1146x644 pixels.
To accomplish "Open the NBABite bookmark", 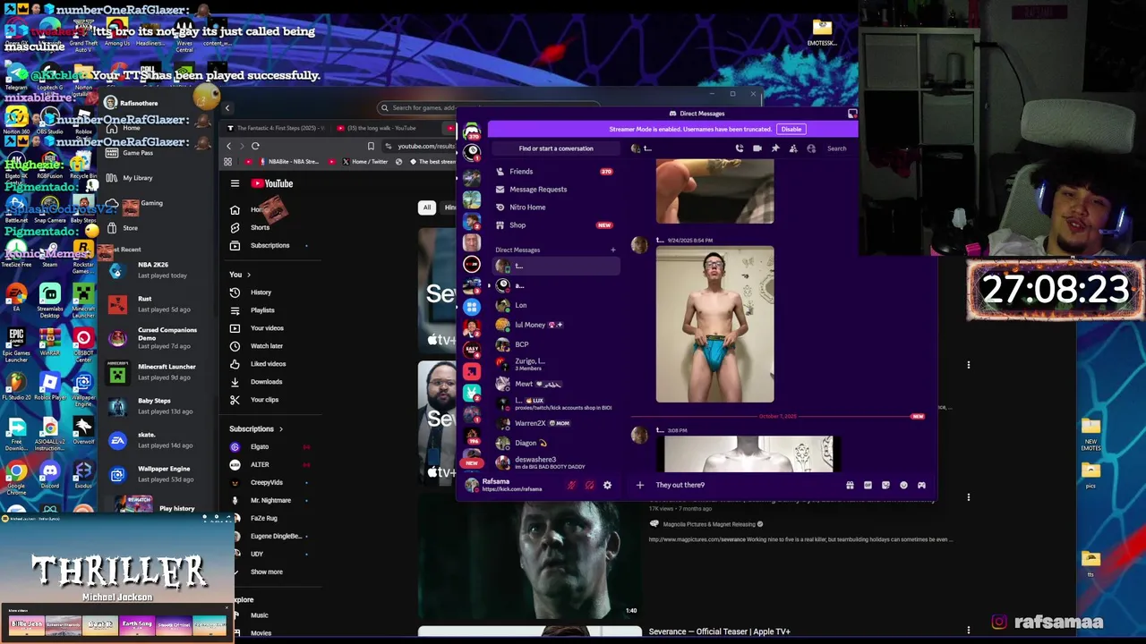I will (289, 162).
